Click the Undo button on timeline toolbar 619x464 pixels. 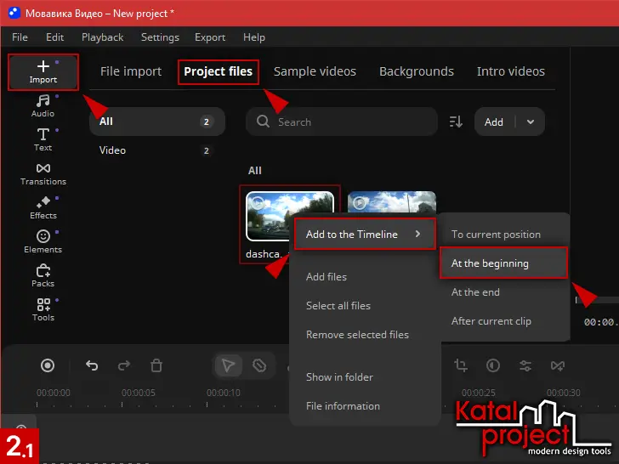[93, 365]
